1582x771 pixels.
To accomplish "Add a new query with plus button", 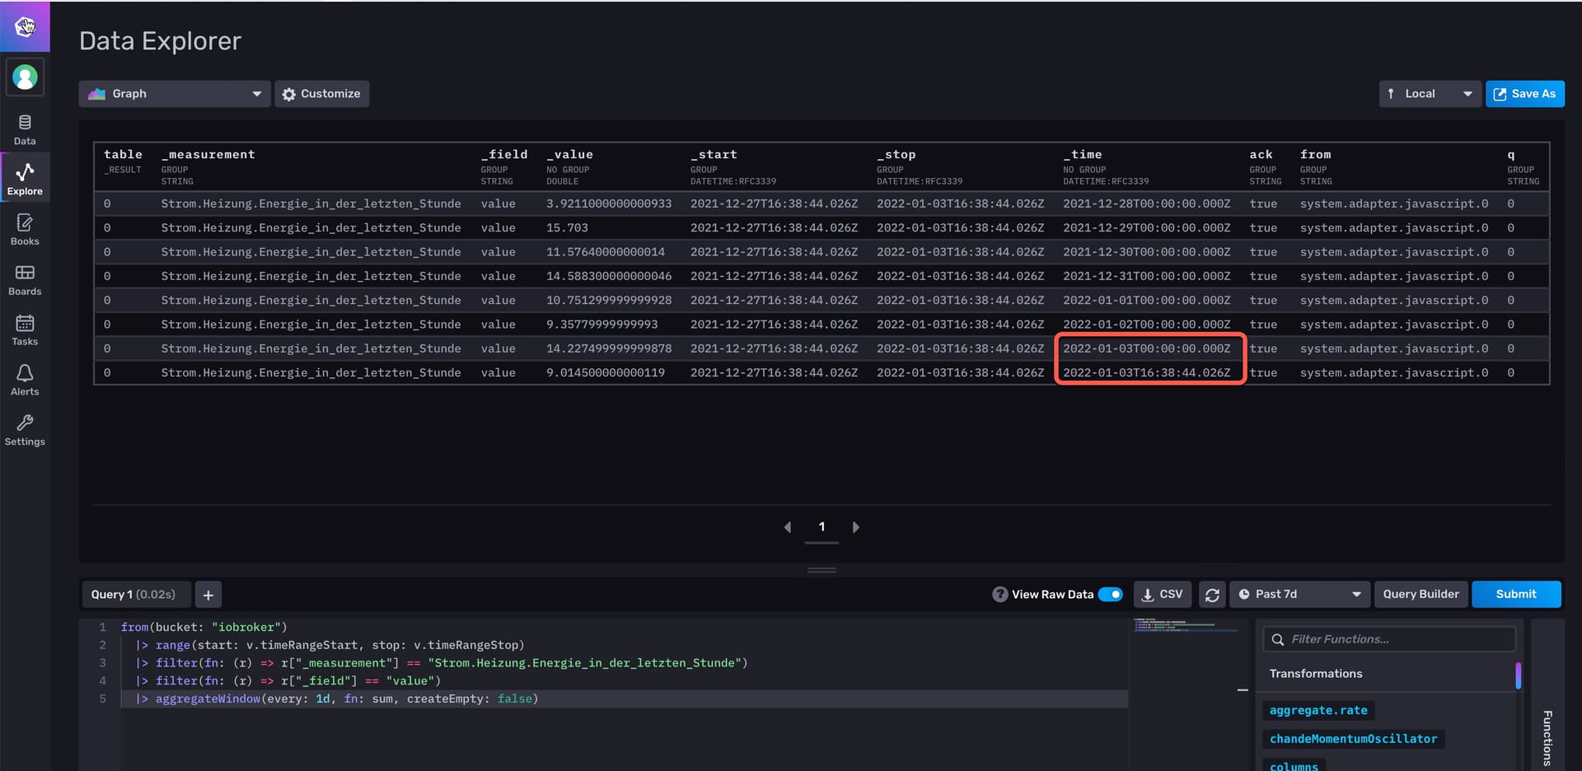I will tap(208, 595).
